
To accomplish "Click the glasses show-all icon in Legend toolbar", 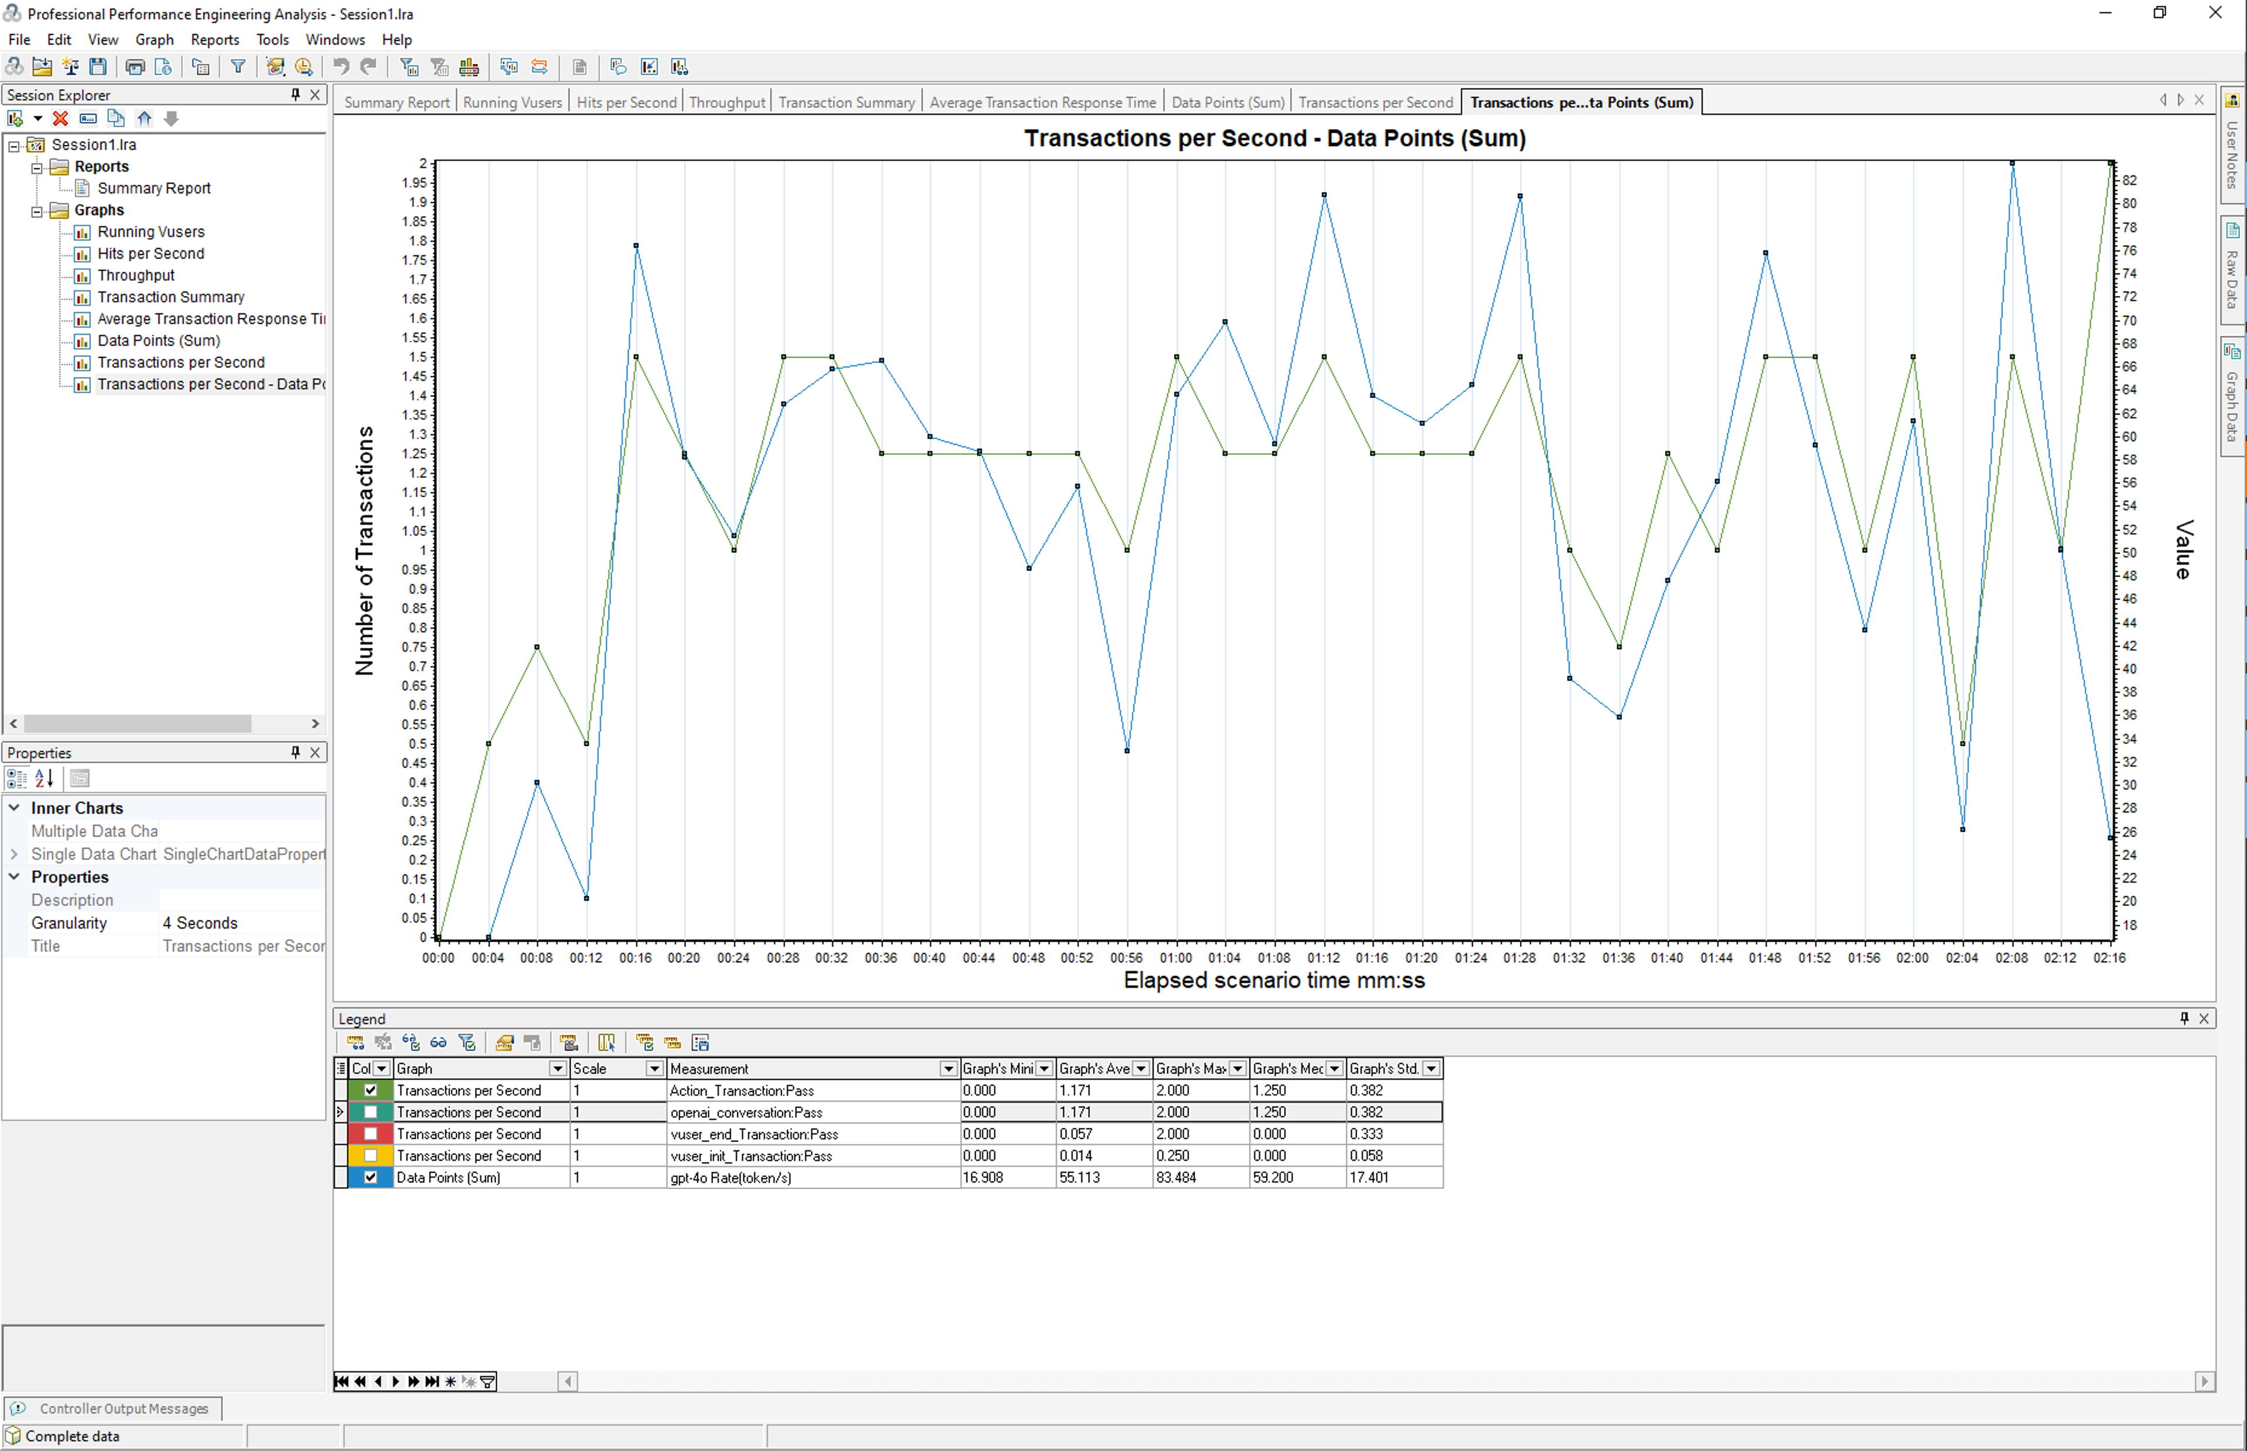I will pyautogui.click(x=438, y=1042).
